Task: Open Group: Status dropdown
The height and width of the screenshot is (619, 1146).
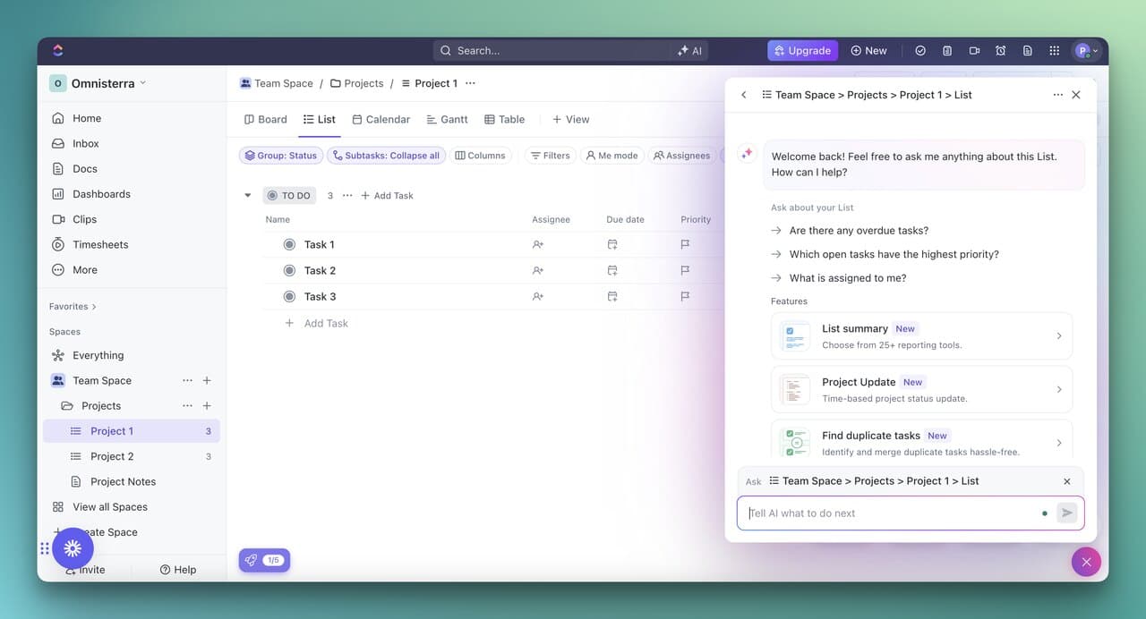Action: [x=280, y=156]
